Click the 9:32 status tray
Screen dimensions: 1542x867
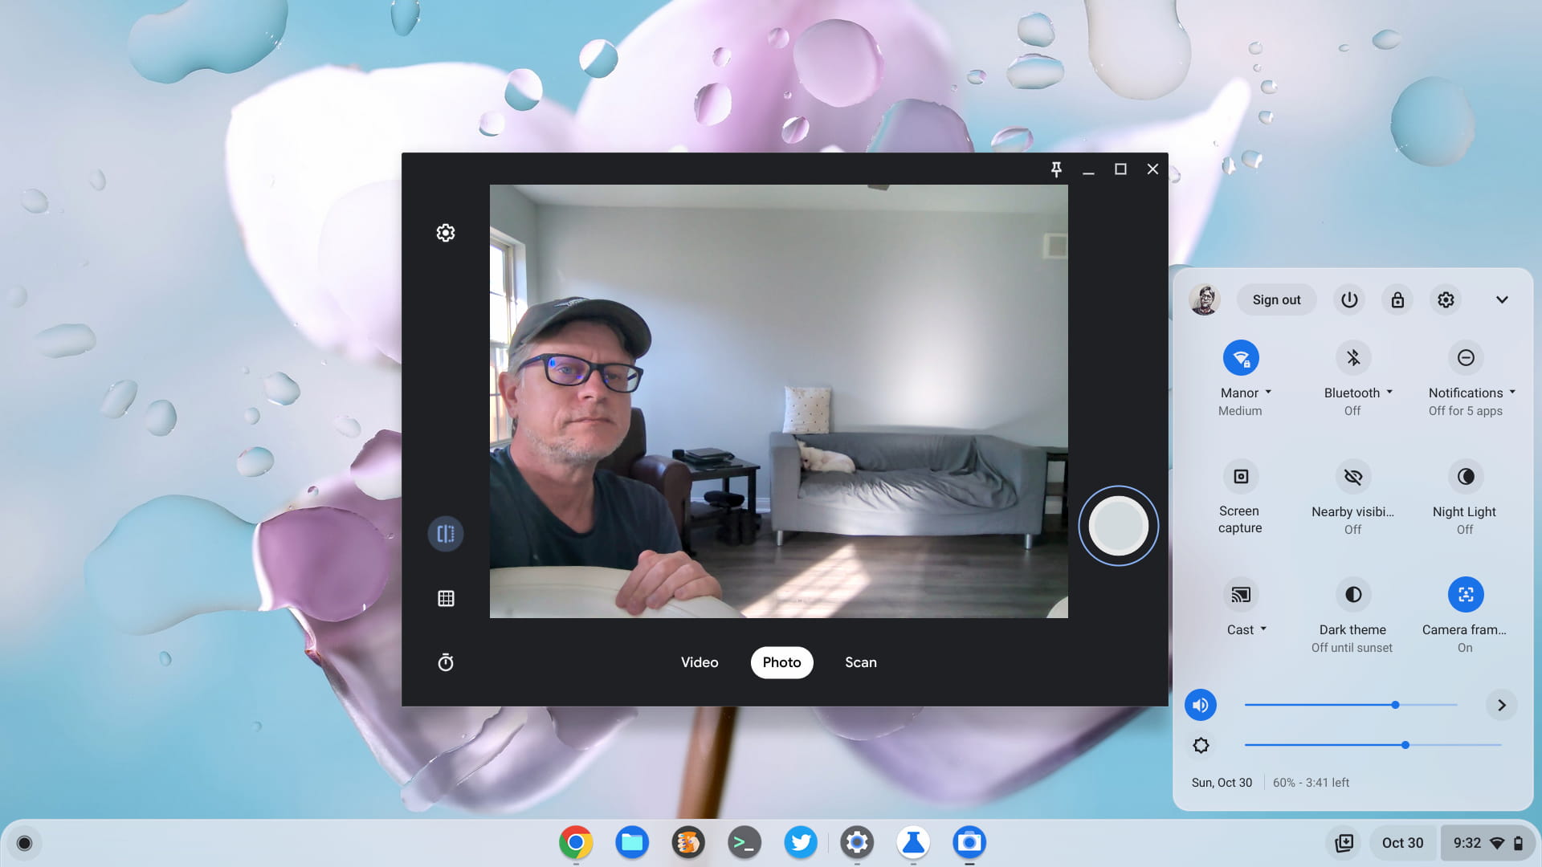[1487, 843]
